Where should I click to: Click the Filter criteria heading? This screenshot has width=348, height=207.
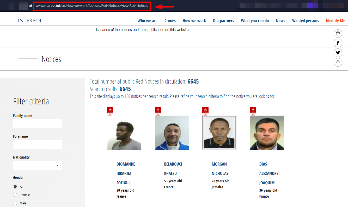31,101
